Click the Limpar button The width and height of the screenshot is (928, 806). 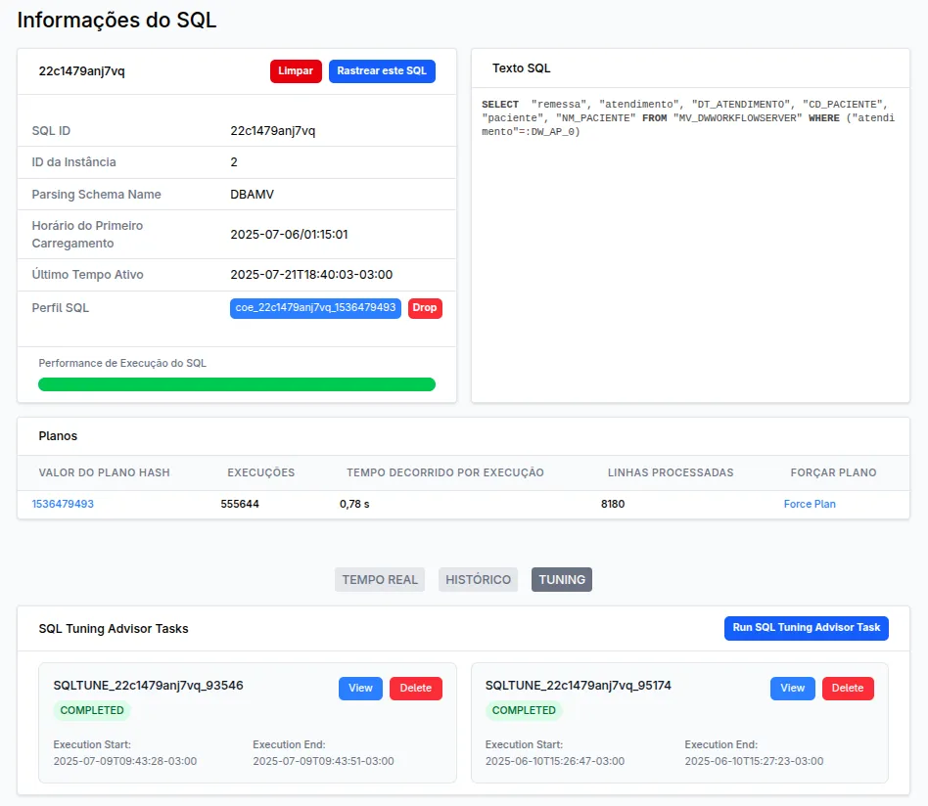coord(295,70)
